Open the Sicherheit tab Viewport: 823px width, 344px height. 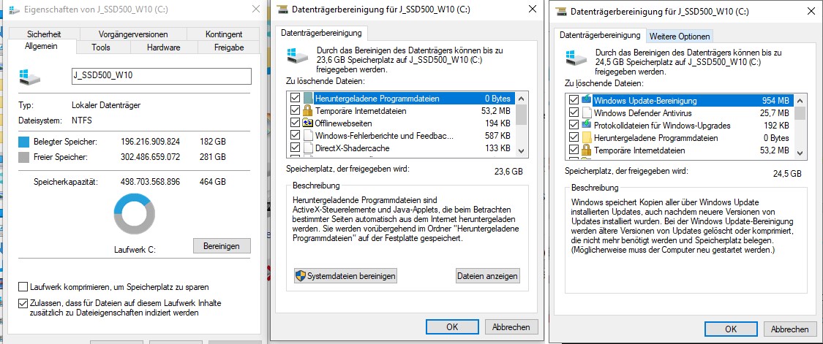(44, 34)
